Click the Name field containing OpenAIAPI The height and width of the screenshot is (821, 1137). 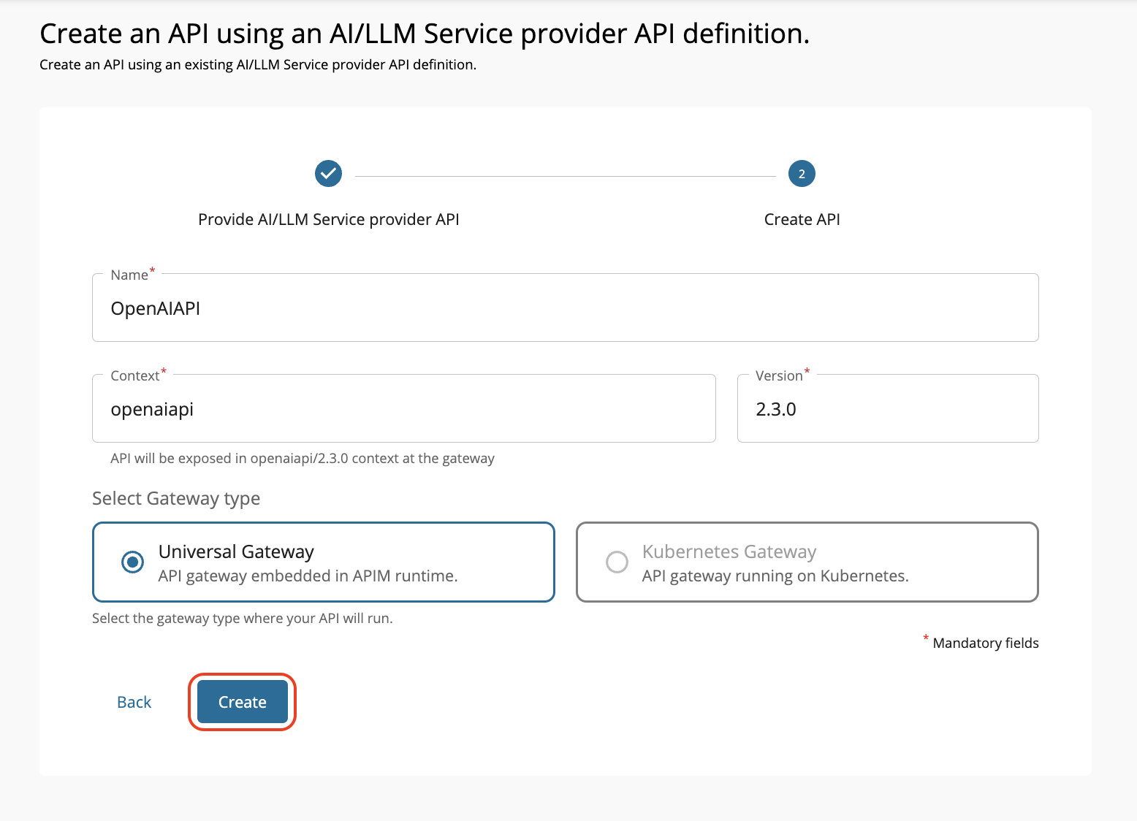click(565, 308)
